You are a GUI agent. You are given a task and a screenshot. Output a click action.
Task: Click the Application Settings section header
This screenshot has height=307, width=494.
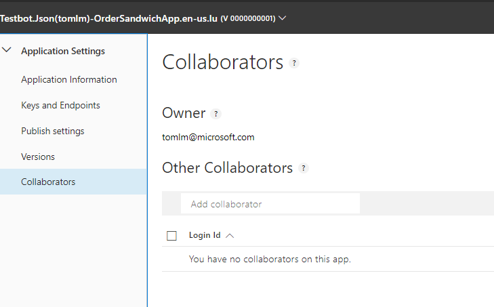click(x=63, y=51)
